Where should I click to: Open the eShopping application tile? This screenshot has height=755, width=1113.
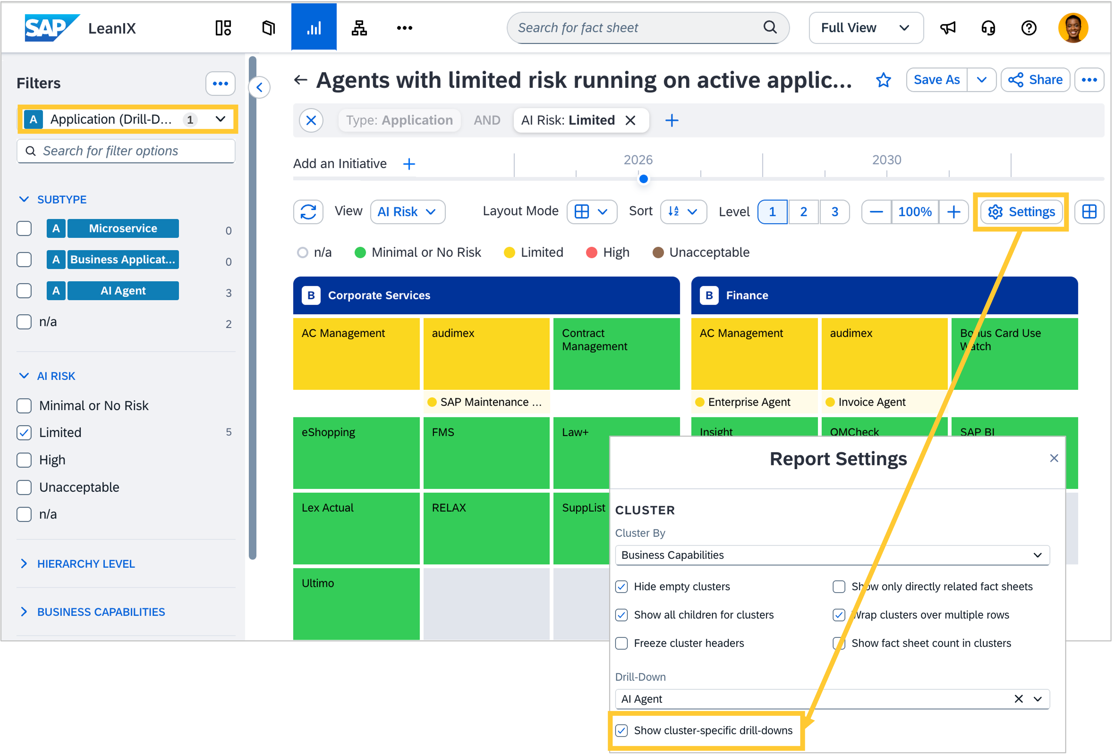tap(356, 453)
